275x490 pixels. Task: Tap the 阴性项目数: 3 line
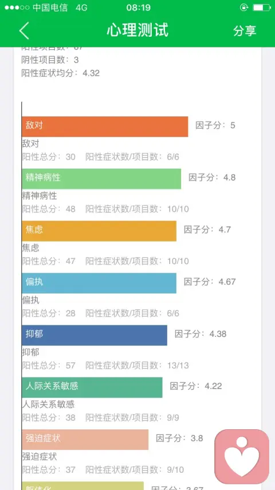coord(50,60)
